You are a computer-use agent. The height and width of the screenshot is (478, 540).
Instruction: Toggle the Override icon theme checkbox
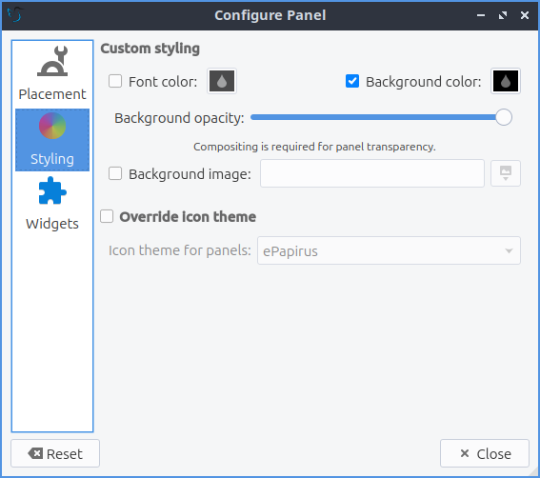(107, 216)
